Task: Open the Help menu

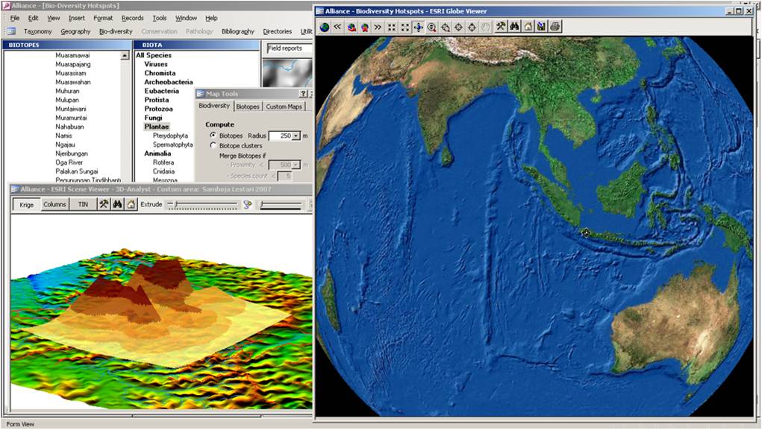Action: (x=211, y=18)
